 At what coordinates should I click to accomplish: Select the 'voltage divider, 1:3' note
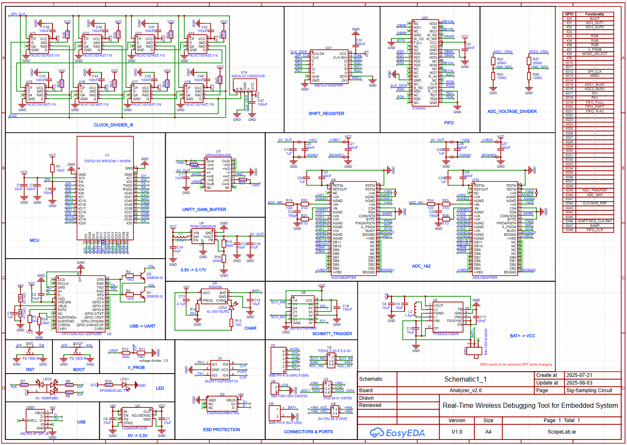click(153, 361)
